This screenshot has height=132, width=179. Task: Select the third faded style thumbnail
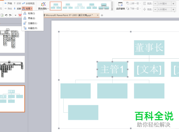point(79,6)
